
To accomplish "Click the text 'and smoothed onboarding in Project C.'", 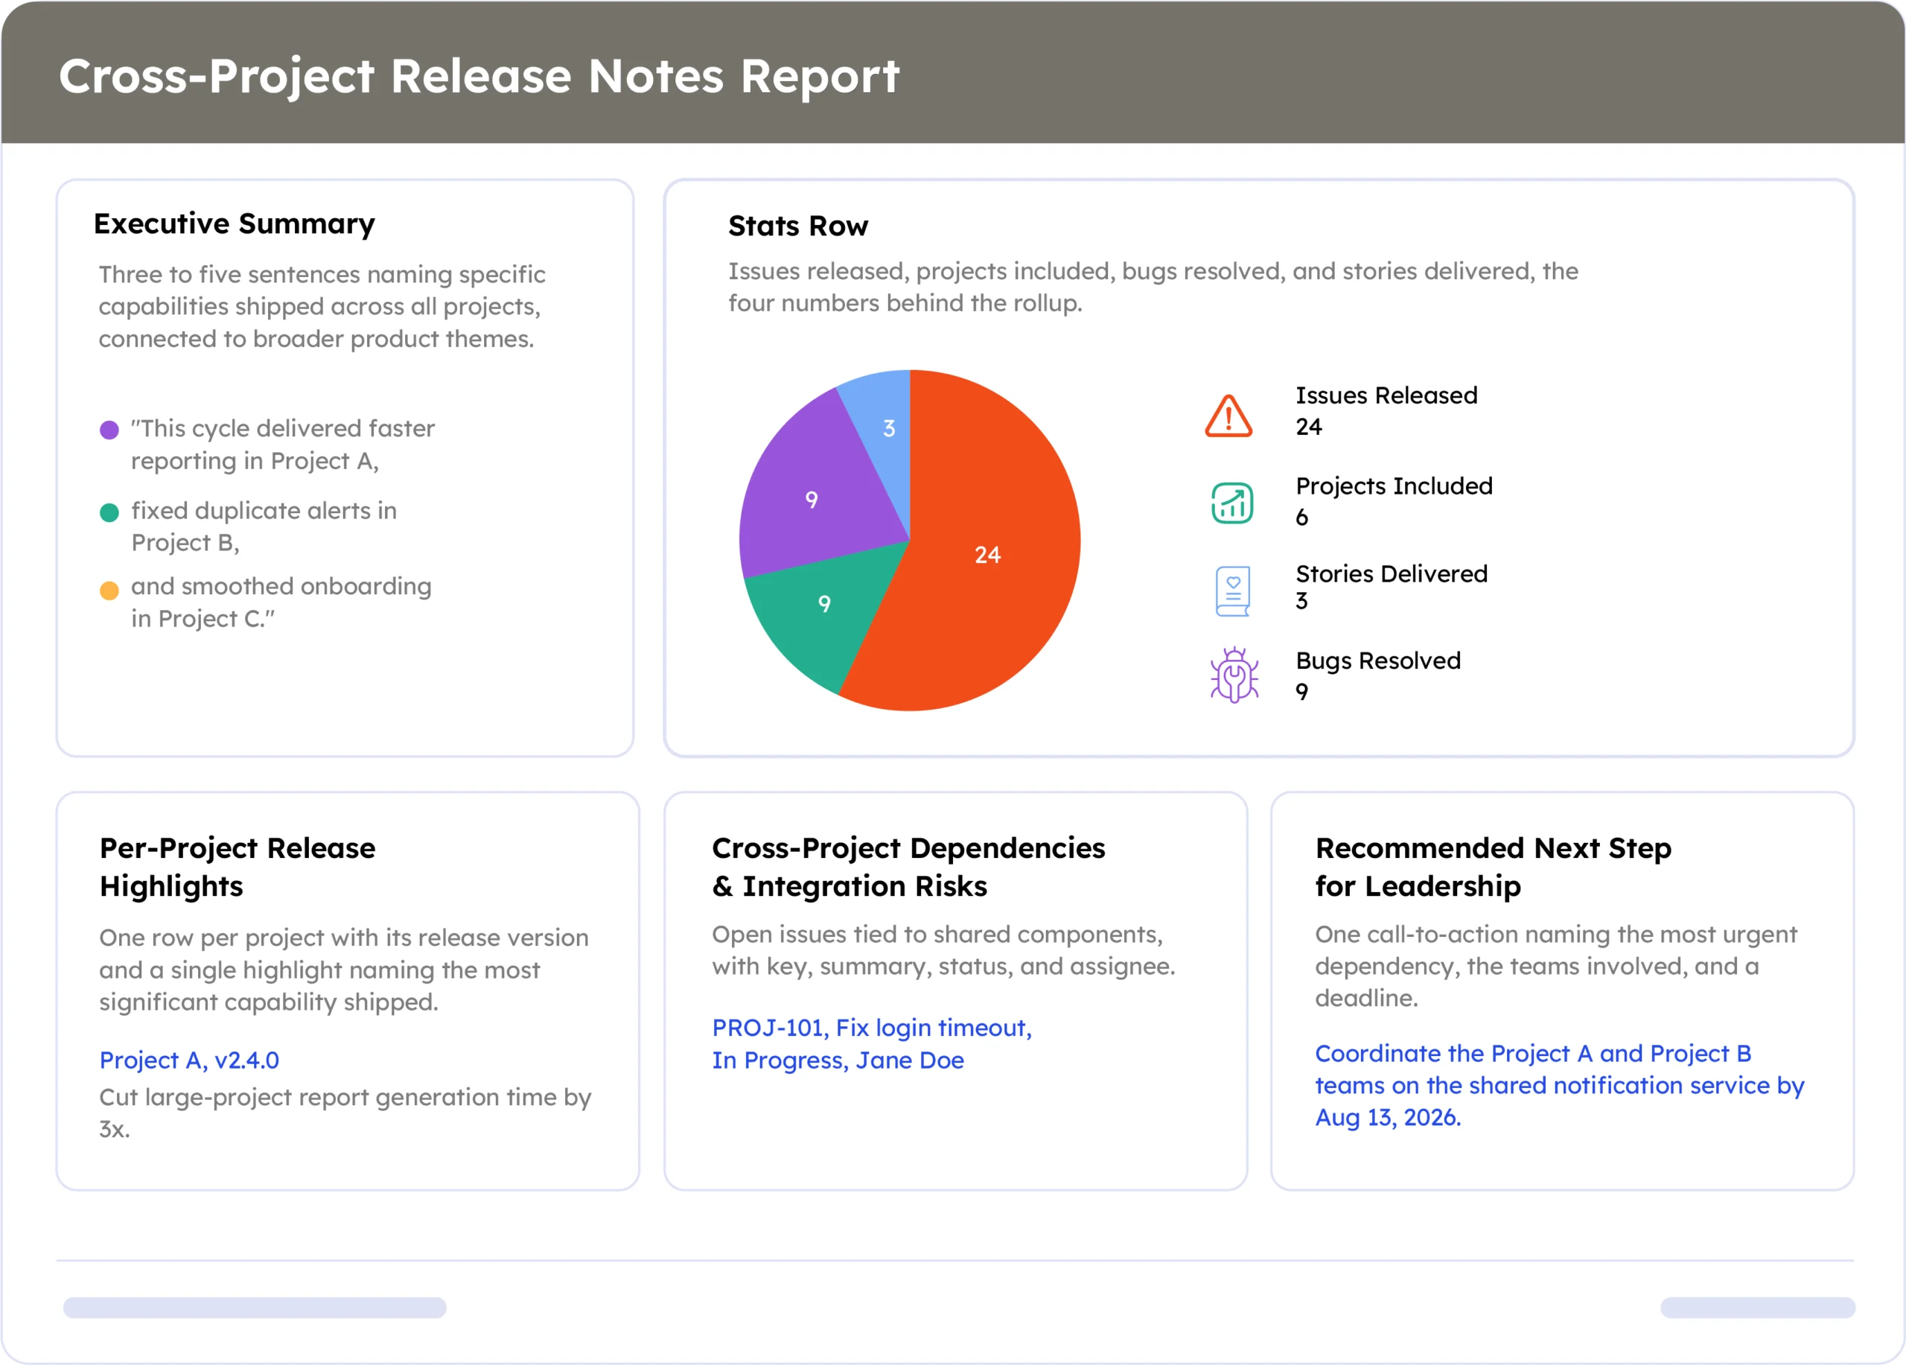I will [281, 602].
